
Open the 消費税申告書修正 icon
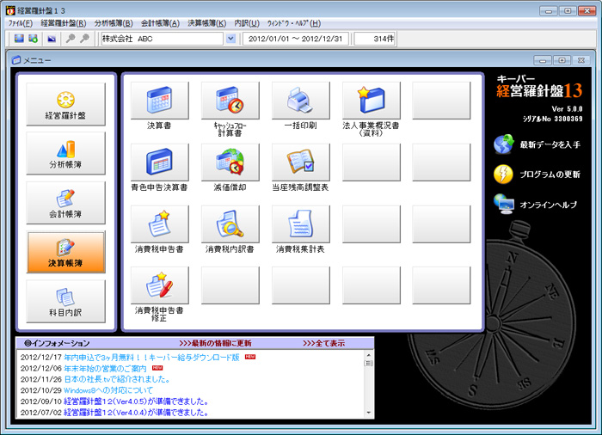(160, 285)
